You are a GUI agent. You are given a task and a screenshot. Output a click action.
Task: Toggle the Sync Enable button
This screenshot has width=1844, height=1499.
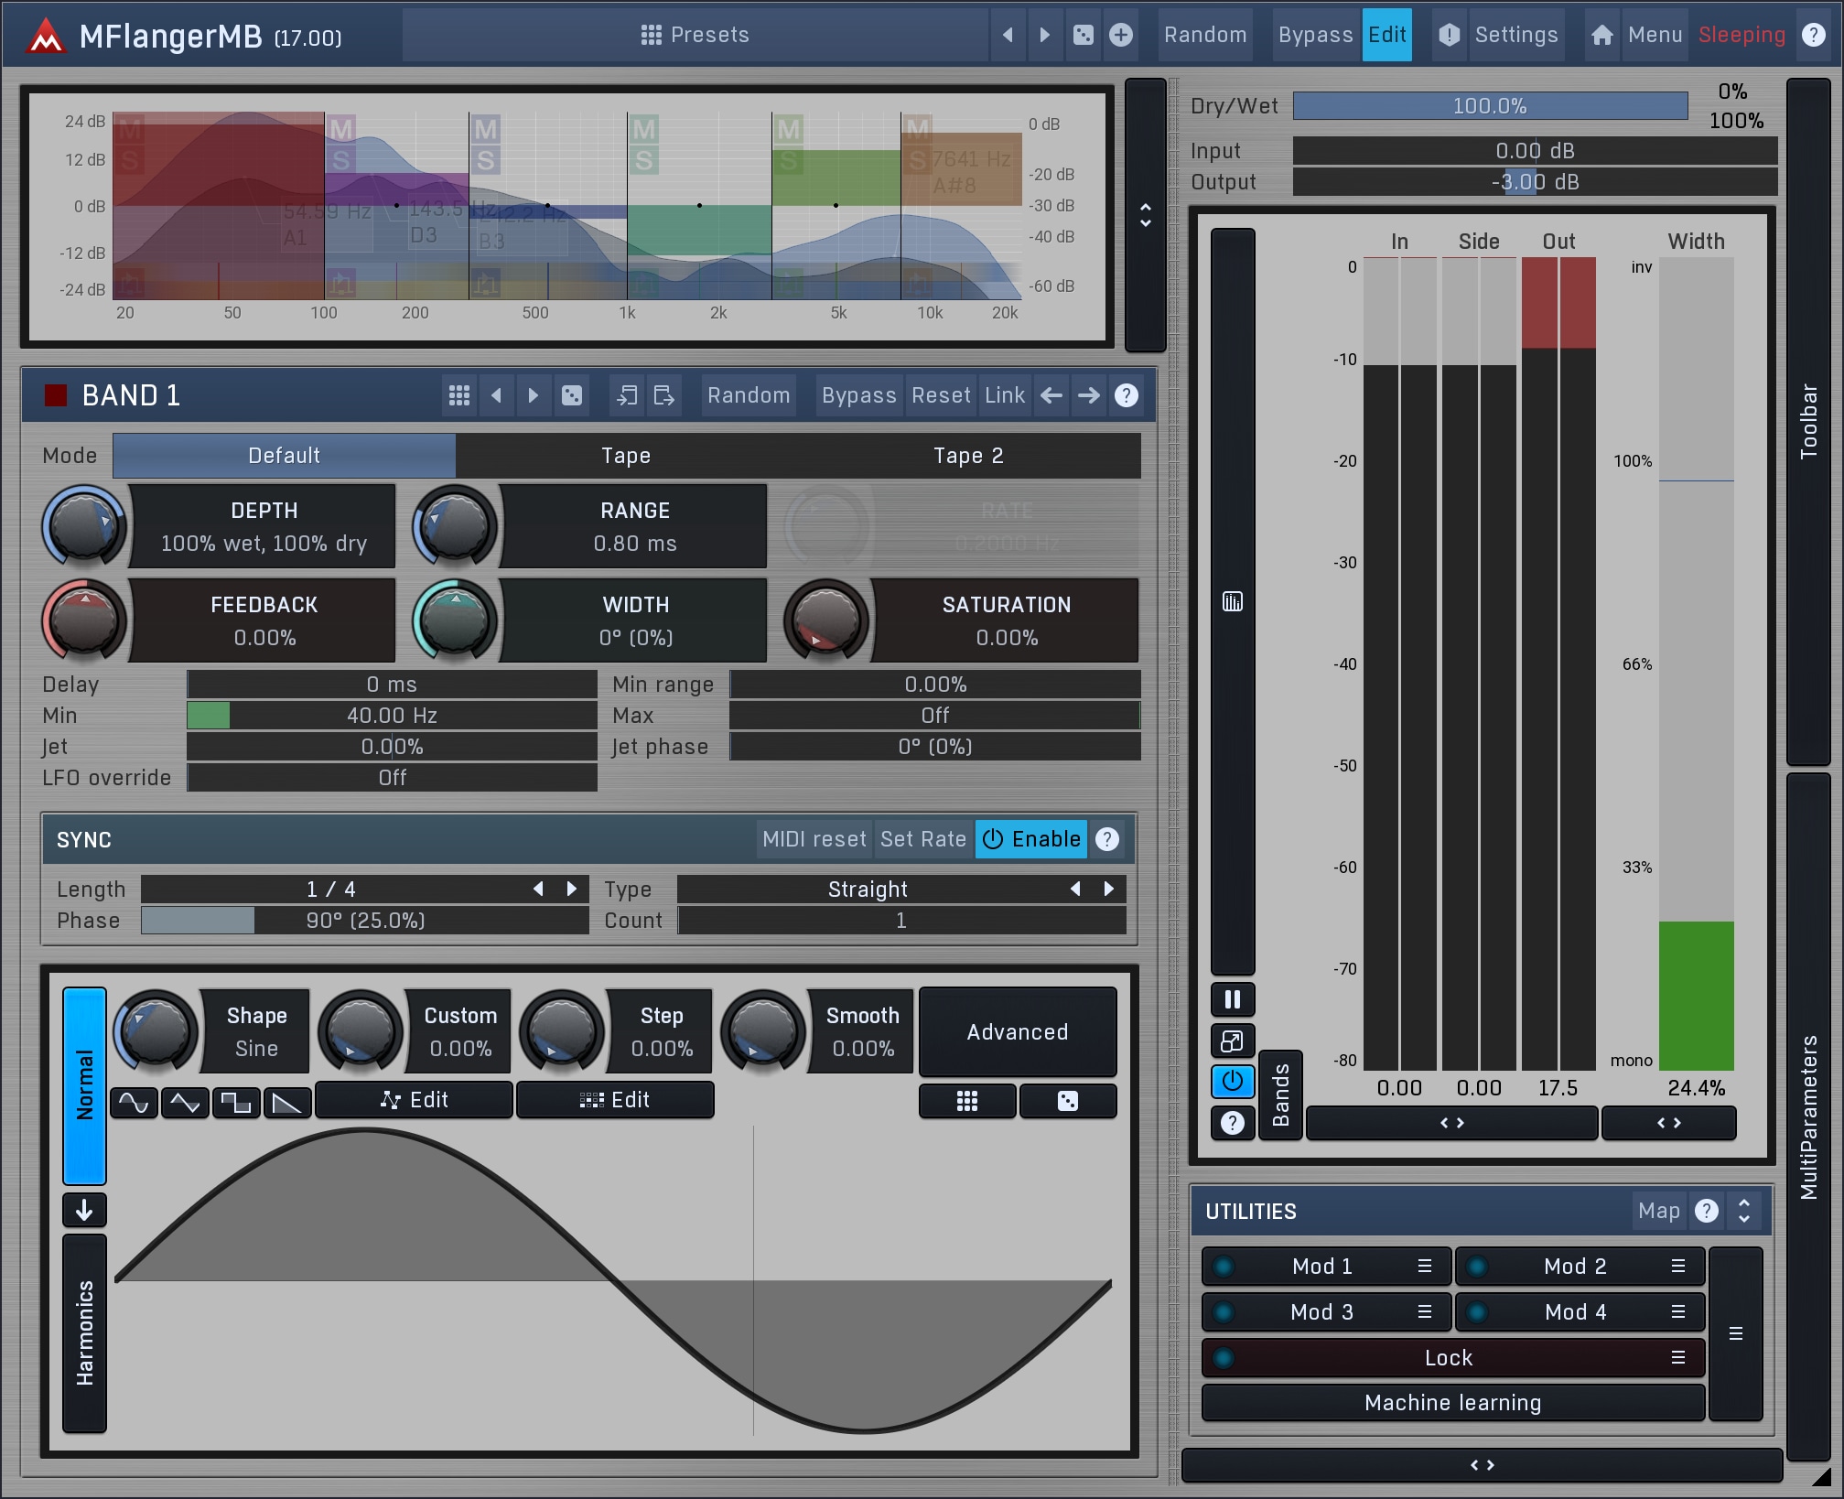1031,839
